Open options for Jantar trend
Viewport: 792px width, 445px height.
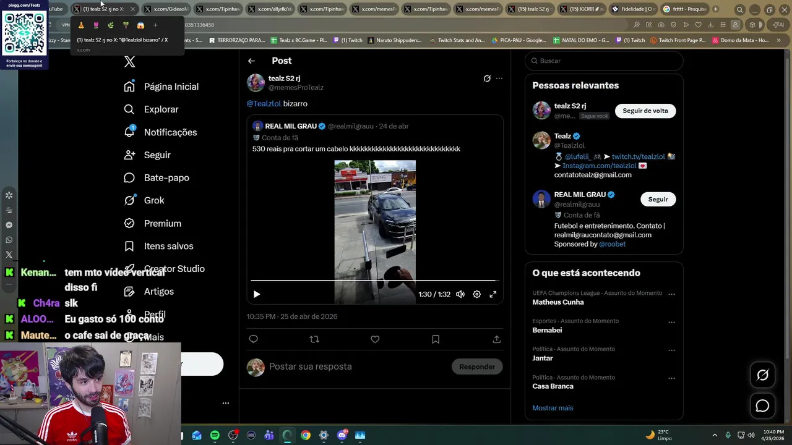[671, 350]
